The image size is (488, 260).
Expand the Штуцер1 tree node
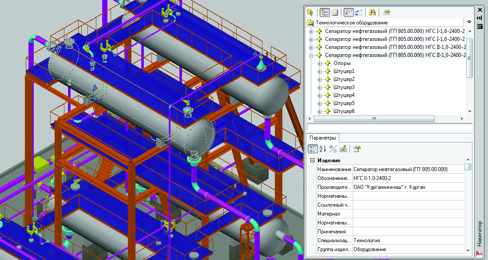pyautogui.click(x=320, y=71)
